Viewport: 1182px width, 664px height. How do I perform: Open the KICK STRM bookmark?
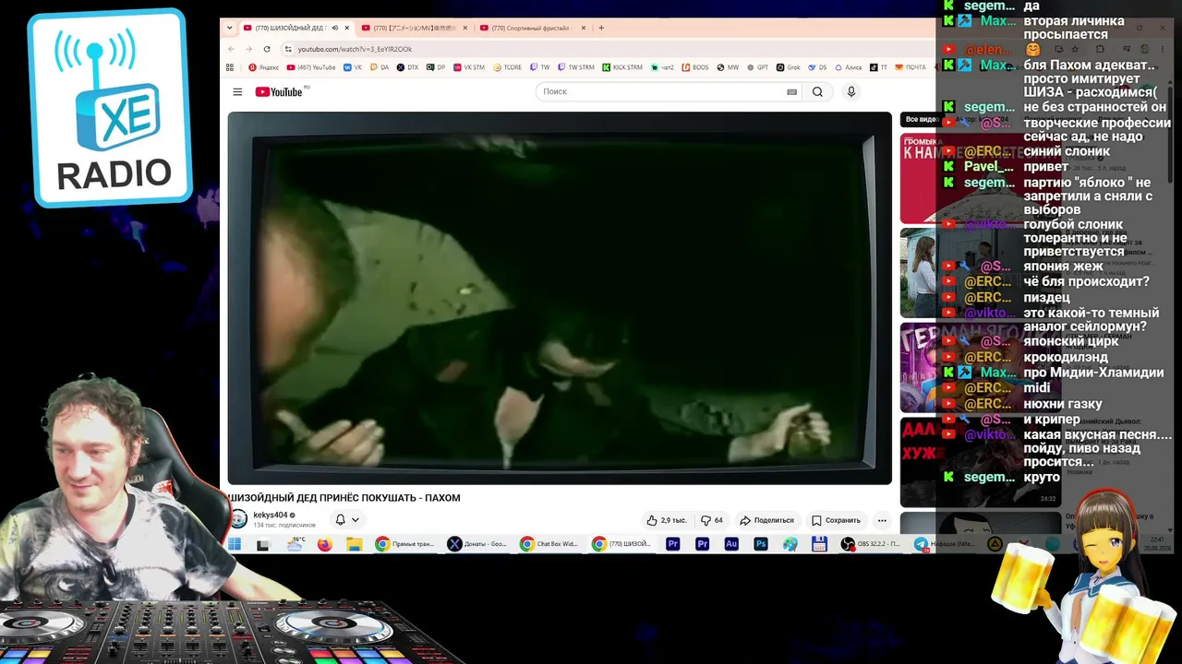pyautogui.click(x=622, y=67)
